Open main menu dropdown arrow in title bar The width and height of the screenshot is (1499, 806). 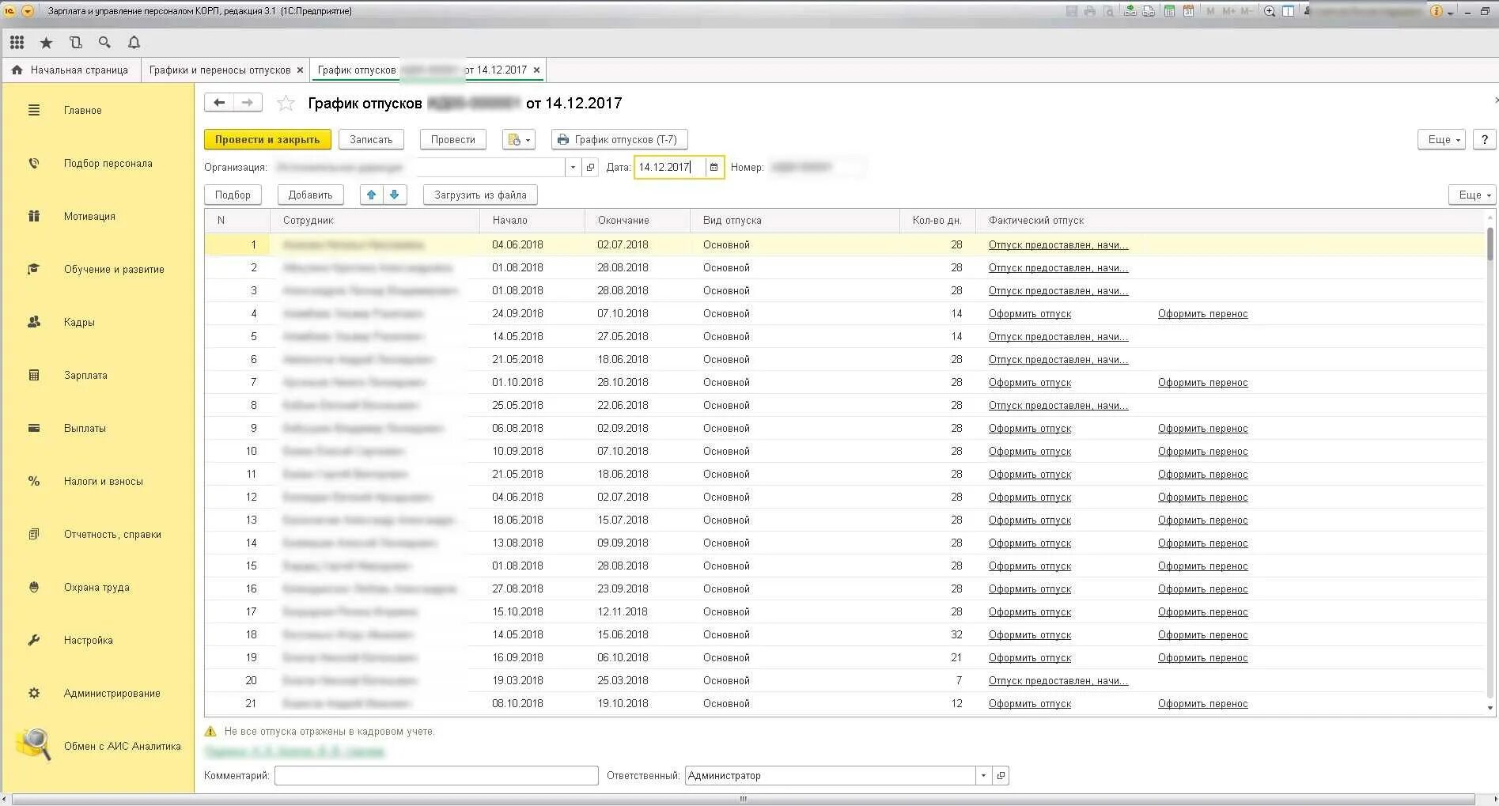pos(28,11)
